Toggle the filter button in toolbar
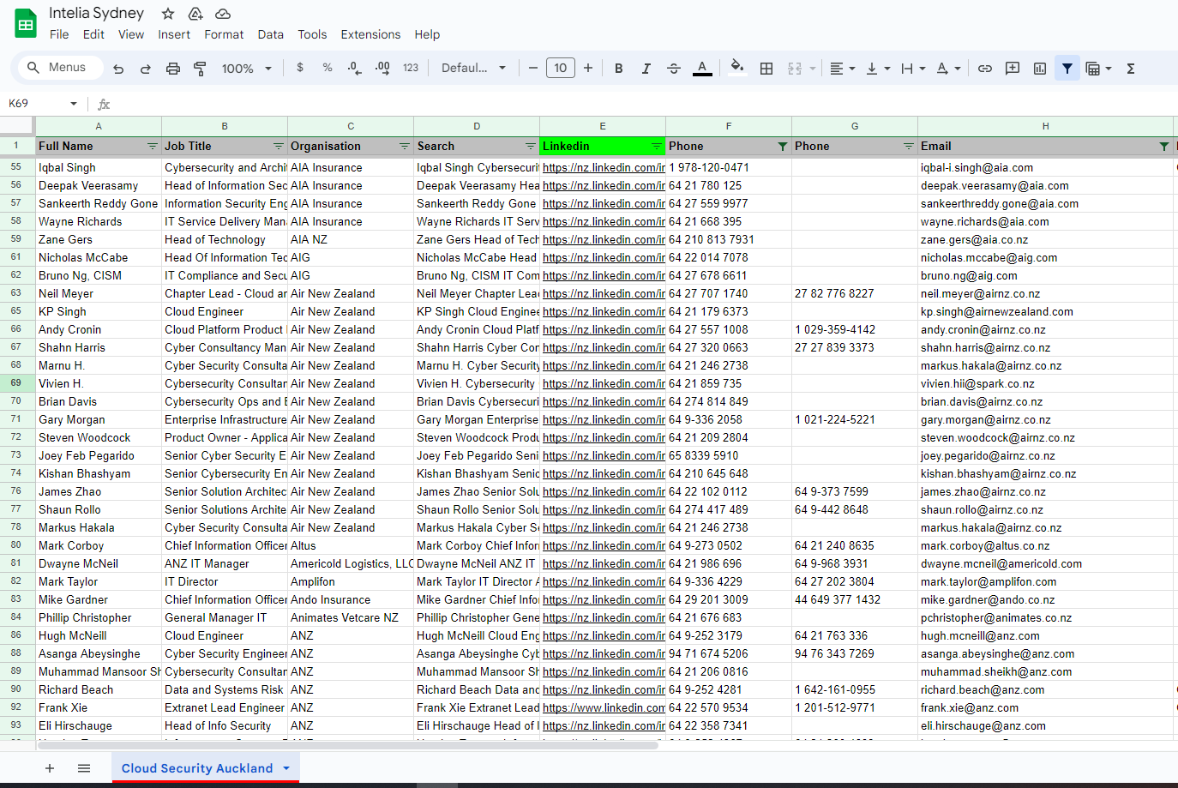The height and width of the screenshot is (788, 1178). (1067, 69)
